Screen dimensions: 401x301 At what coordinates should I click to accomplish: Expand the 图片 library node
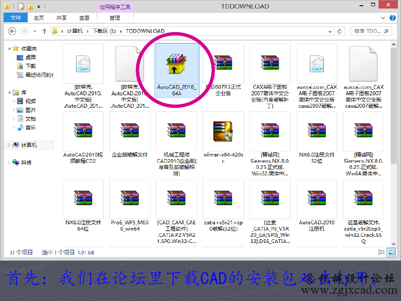(x=14, y=110)
